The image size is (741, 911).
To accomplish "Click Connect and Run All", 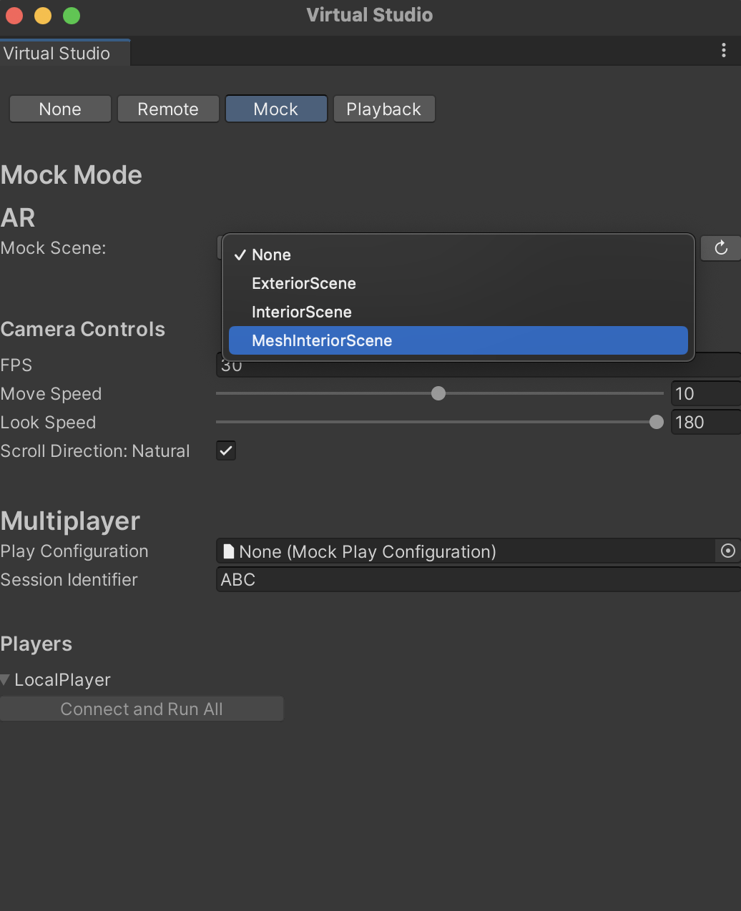I will [142, 709].
